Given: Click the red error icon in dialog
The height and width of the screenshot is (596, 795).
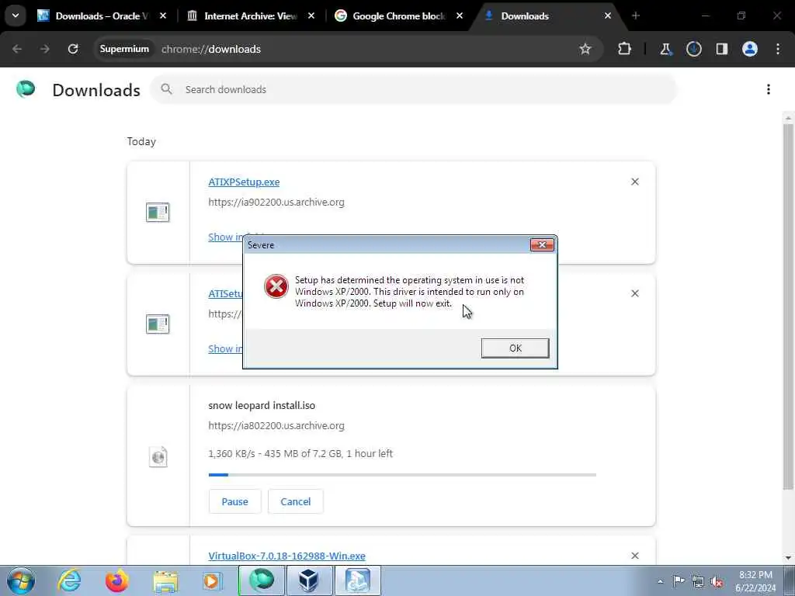Looking at the screenshot, I should [276, 286].
